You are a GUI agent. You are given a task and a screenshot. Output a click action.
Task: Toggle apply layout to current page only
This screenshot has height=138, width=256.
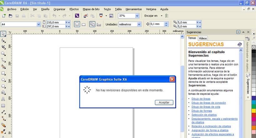99,24
